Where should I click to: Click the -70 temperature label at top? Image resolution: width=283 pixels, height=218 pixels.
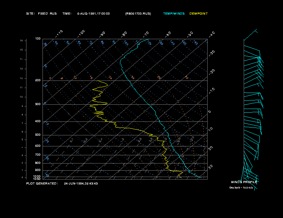[x=146, y=34]
